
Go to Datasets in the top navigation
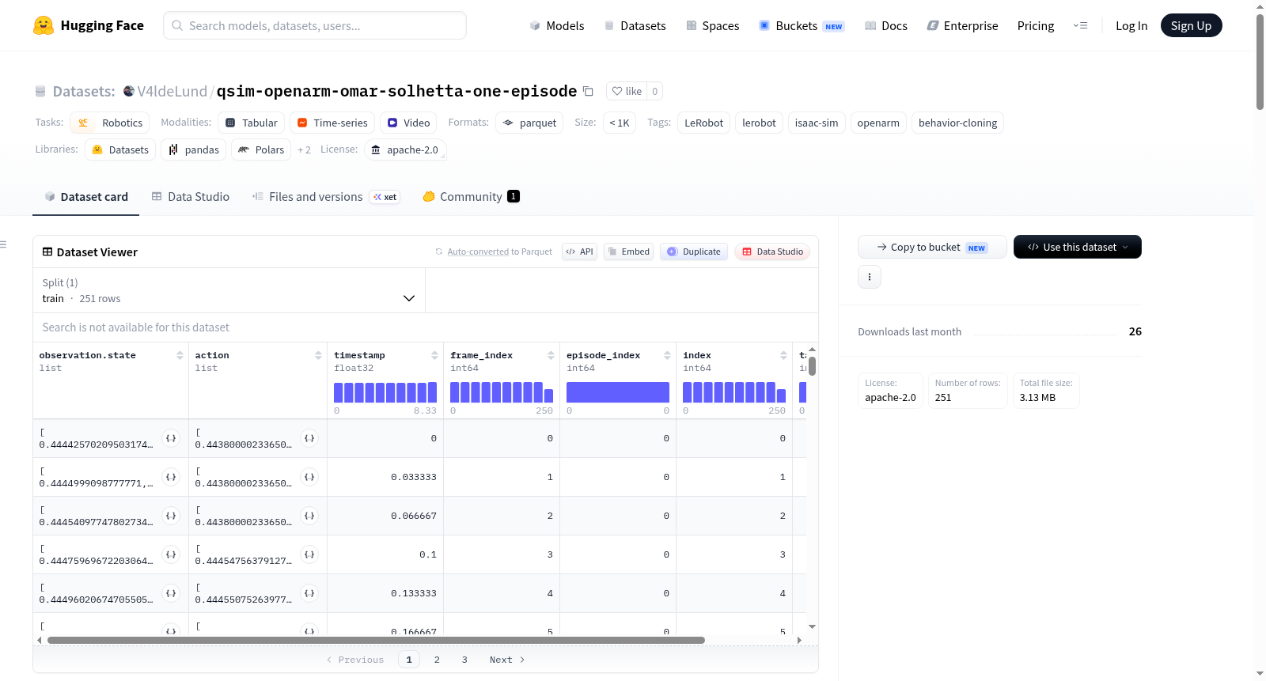635,25
